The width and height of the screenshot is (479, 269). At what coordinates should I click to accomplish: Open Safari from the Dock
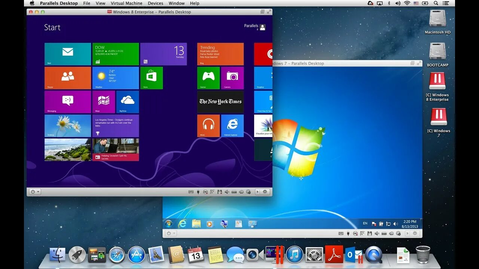pos(117,255)
